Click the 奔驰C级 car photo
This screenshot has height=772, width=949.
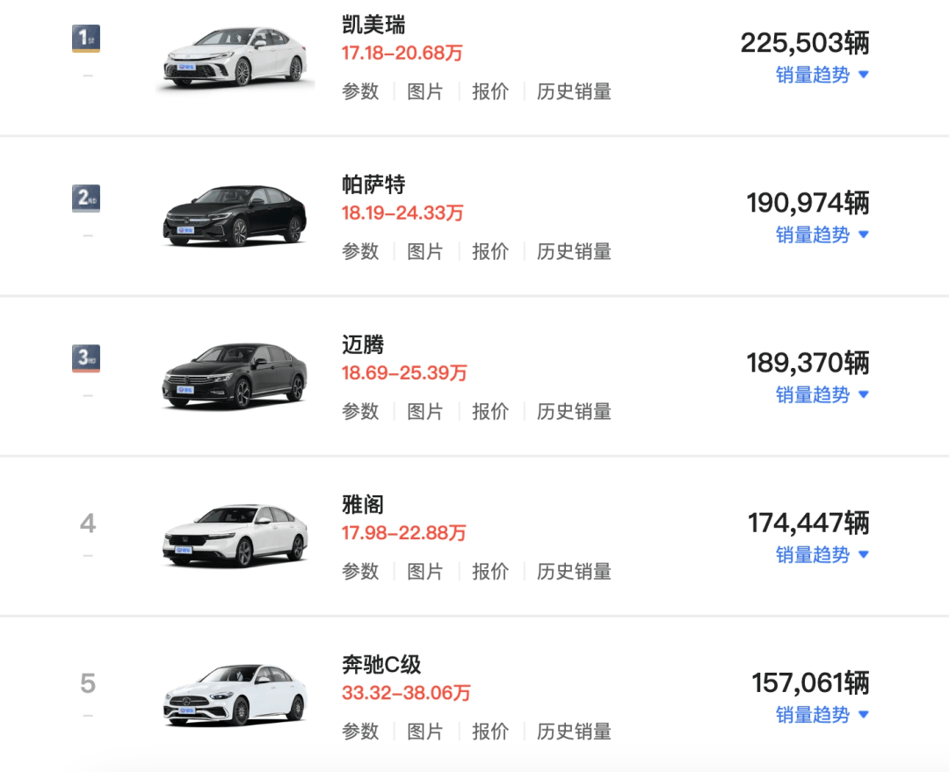(232, 693)
